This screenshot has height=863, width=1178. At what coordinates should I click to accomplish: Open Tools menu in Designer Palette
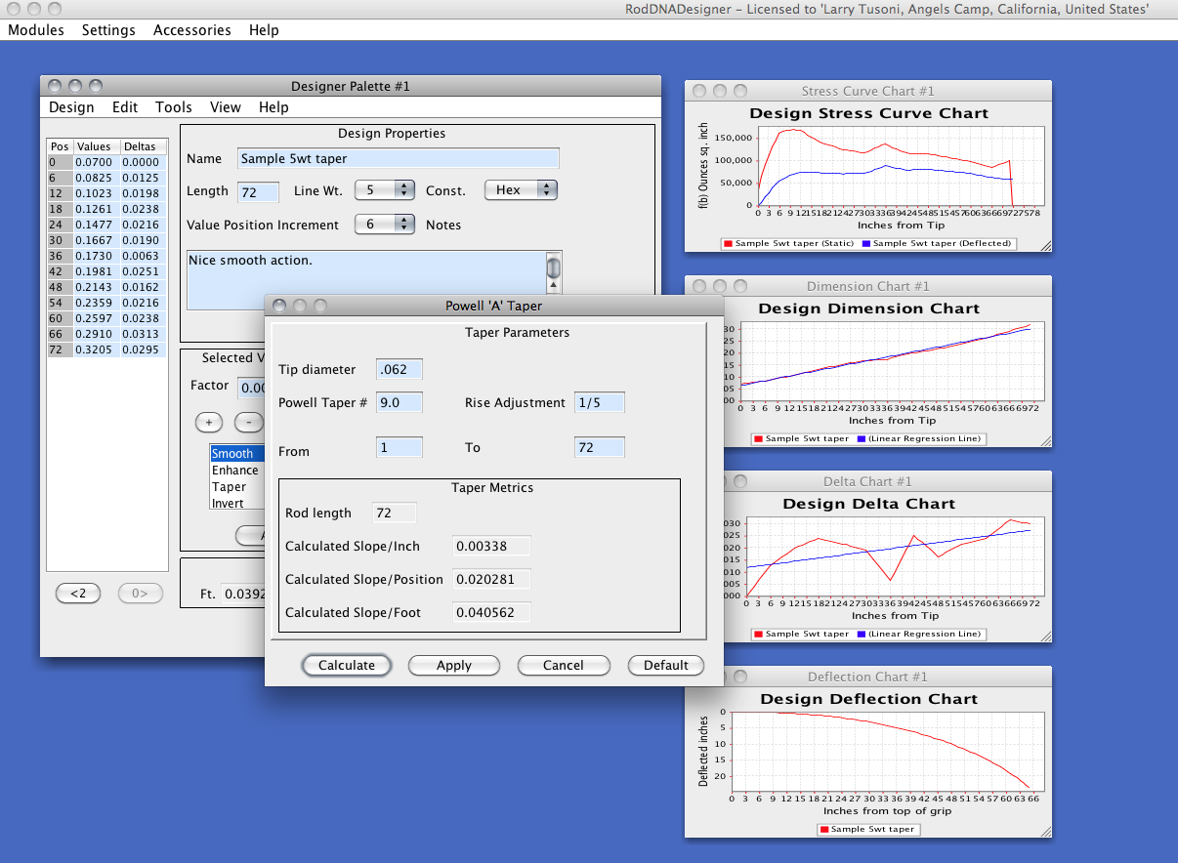[x=174, y=107]
